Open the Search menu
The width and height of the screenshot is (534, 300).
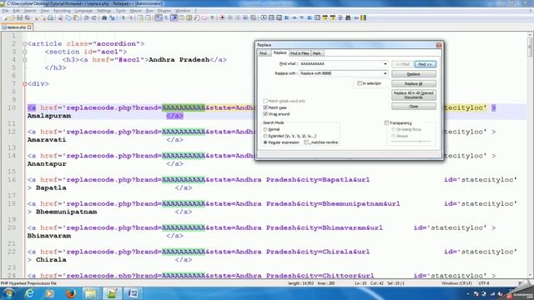pos(30,11)
